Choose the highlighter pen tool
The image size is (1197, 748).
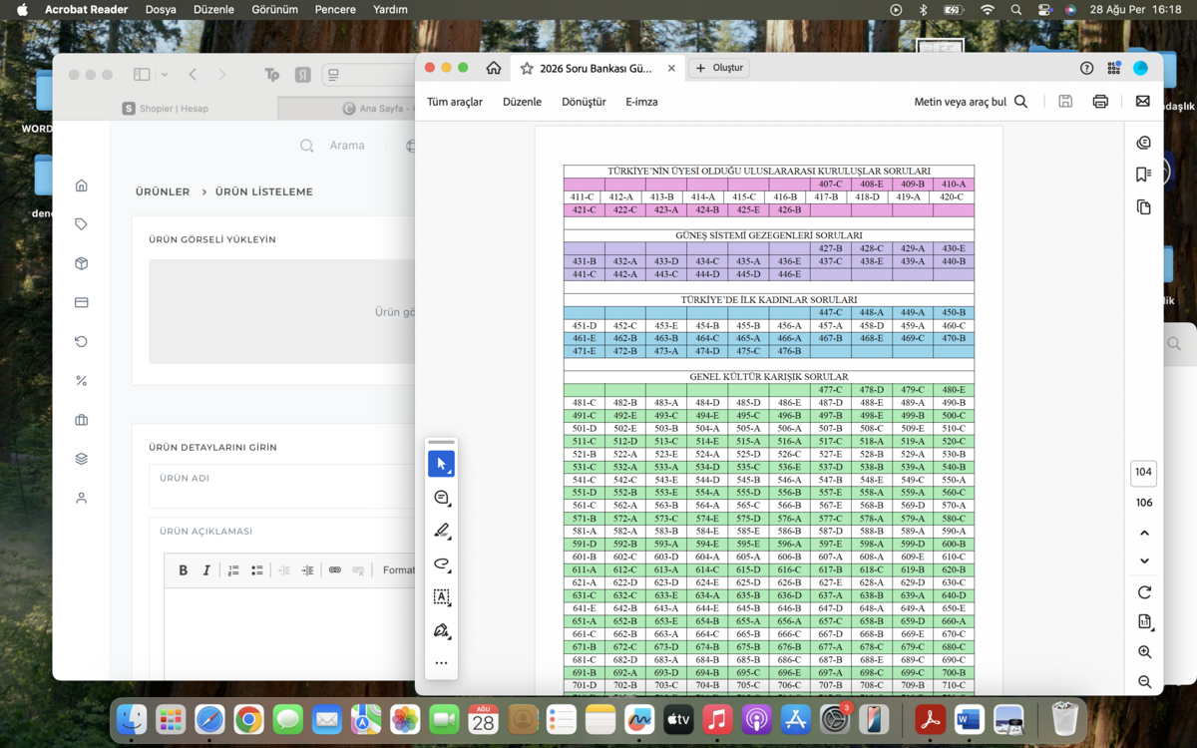[441, 531]
